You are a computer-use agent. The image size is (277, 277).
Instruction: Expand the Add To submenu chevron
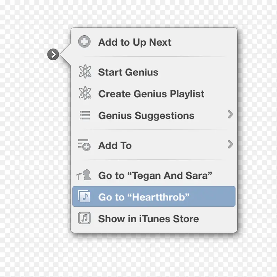230,145
